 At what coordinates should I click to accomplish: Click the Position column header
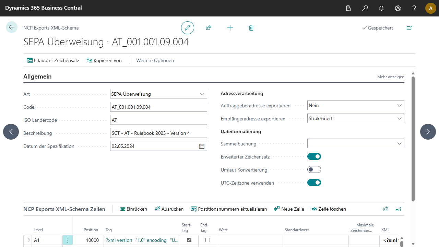[91, 230]
